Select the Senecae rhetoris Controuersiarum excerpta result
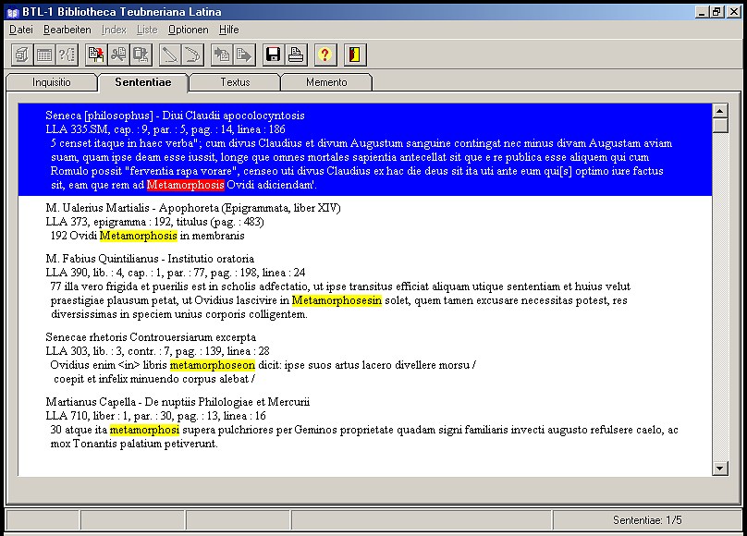Image resolution: width=747 pixels, height=536 pixels. 151,337
